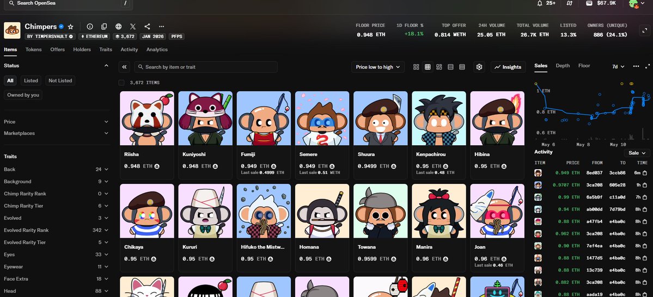View transaction for 0.99 ETH sale
The image size is (653, 297).
645,197
